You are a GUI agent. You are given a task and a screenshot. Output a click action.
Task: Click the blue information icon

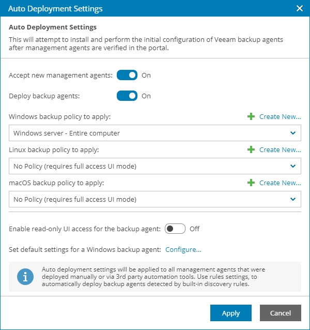(x=25, y=277)
